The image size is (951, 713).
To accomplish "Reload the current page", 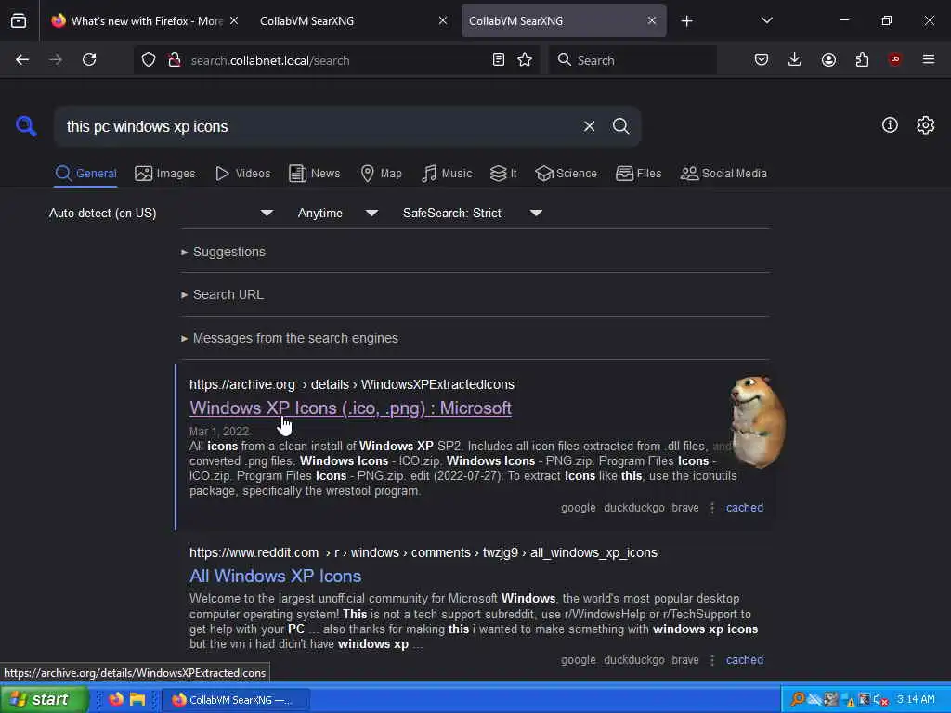I will coord(89,60).
